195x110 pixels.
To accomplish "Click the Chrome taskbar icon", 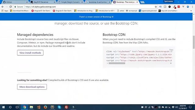I will 24,107.
